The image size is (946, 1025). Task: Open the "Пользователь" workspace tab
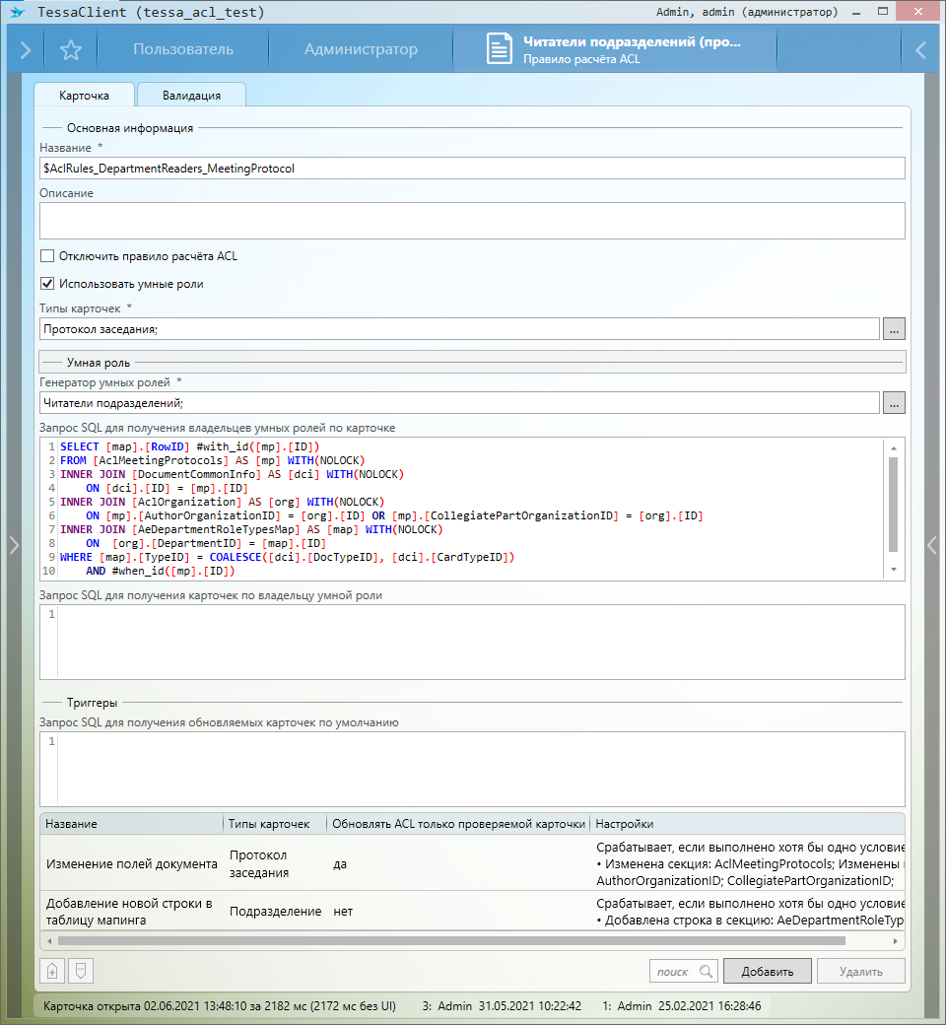point(183,50)
